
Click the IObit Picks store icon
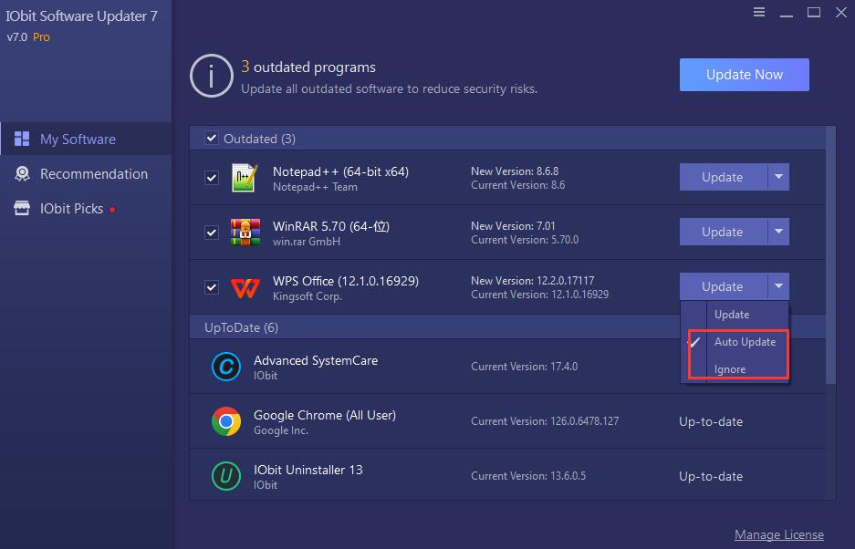[x=22, y=208]
